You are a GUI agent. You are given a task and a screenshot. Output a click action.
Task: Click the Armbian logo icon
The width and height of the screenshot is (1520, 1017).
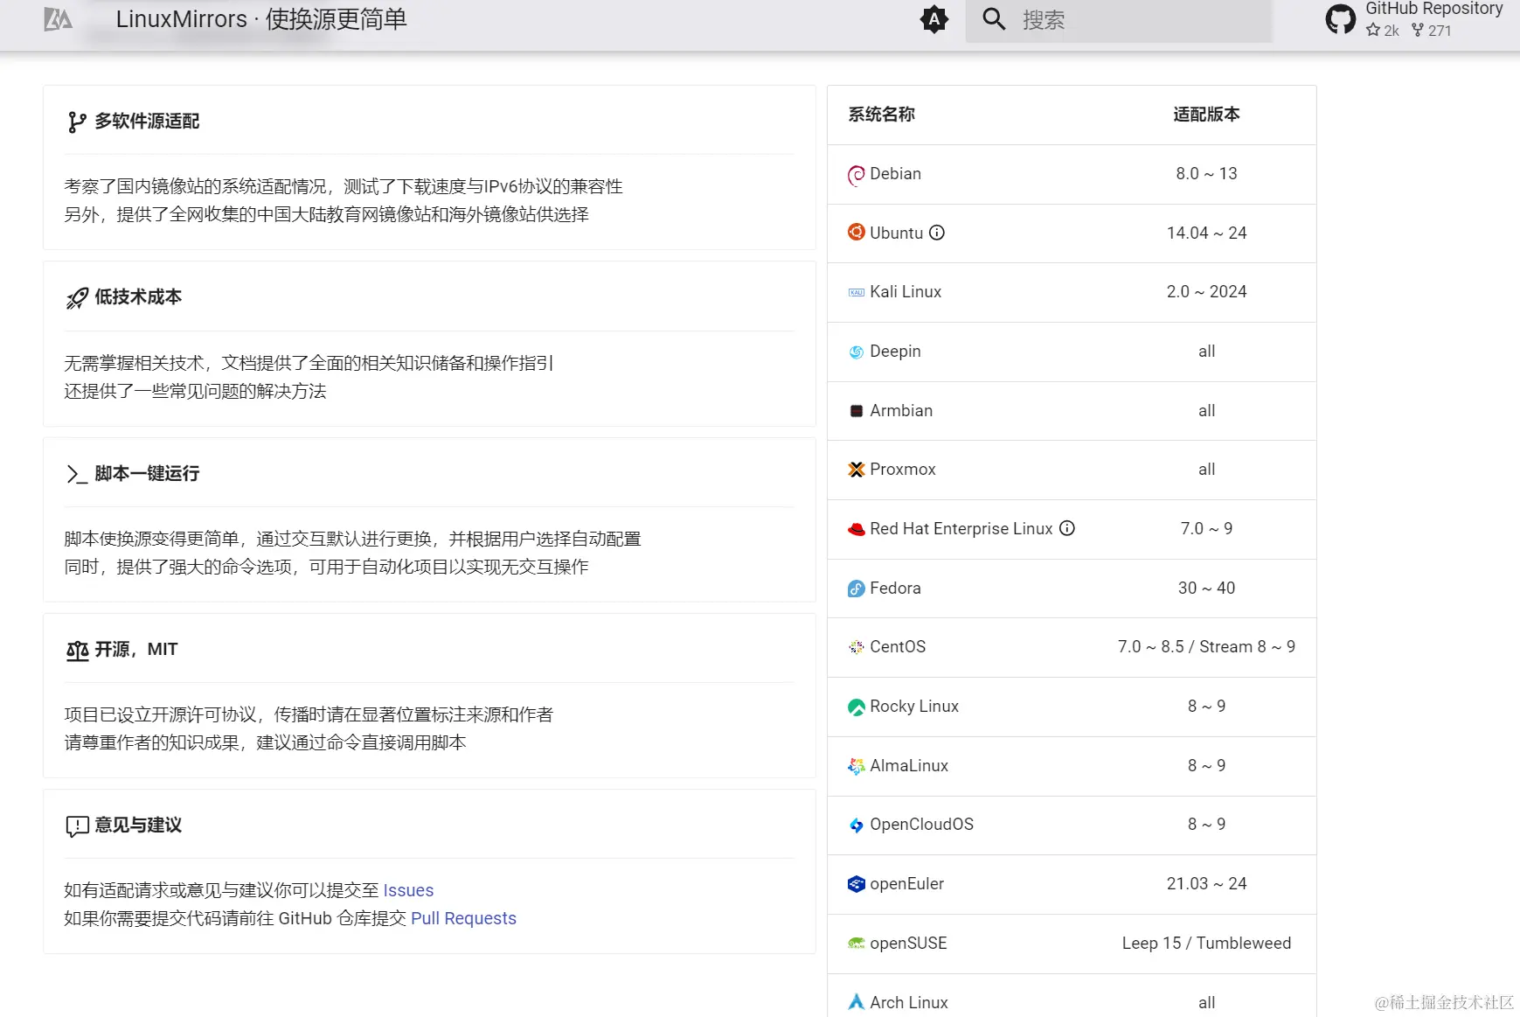[x=857, y=411]
